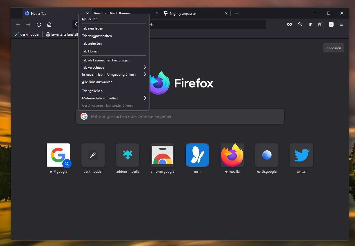Choose Tab klonen in the context menu
Image resolution: width=355 pixels, height=246 pixels.
pyautogui.click(x=114, y=51)
